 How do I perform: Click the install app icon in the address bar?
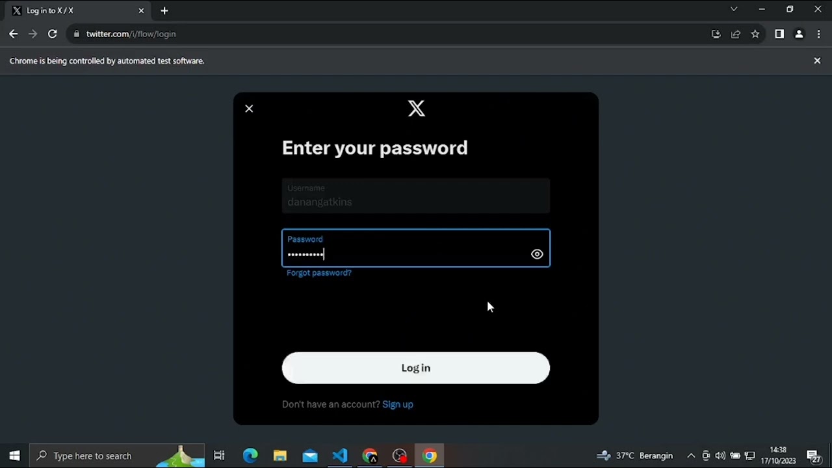(716, 34)
